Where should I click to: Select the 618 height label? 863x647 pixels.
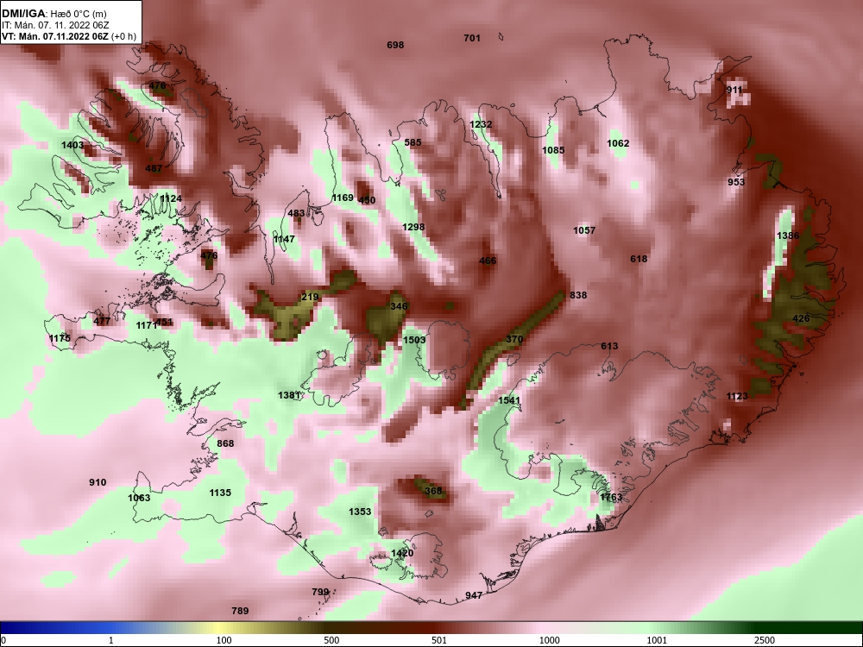tap(639, 259)
